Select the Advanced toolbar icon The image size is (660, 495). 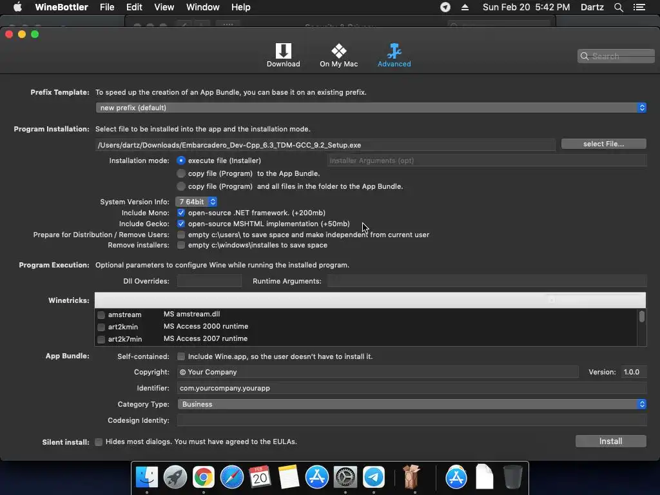tap(394, 55)
